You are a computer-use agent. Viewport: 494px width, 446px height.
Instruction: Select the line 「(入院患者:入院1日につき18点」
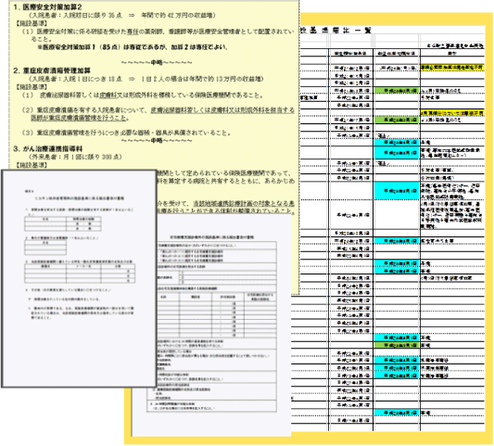(146, 79)
